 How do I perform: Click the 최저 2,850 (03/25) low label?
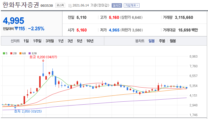(28, 111)
